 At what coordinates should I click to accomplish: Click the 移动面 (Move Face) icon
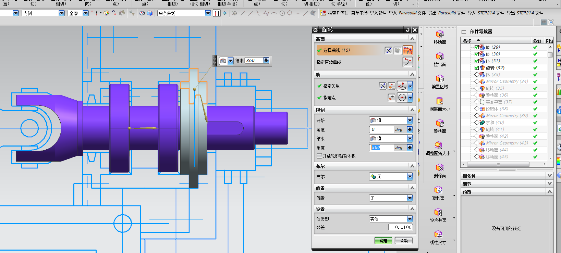tap(440, 34)
